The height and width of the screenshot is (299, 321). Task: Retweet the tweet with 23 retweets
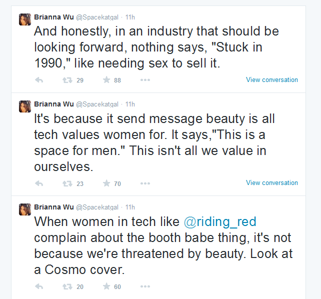pyautogui.click(x=67, y=183)
